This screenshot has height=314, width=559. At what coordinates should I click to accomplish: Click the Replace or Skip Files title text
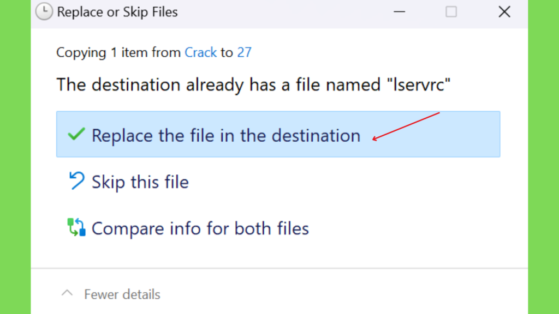[117, 12]
